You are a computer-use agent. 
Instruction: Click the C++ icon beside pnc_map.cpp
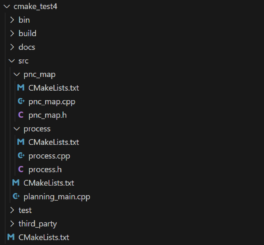click(21, 101)
